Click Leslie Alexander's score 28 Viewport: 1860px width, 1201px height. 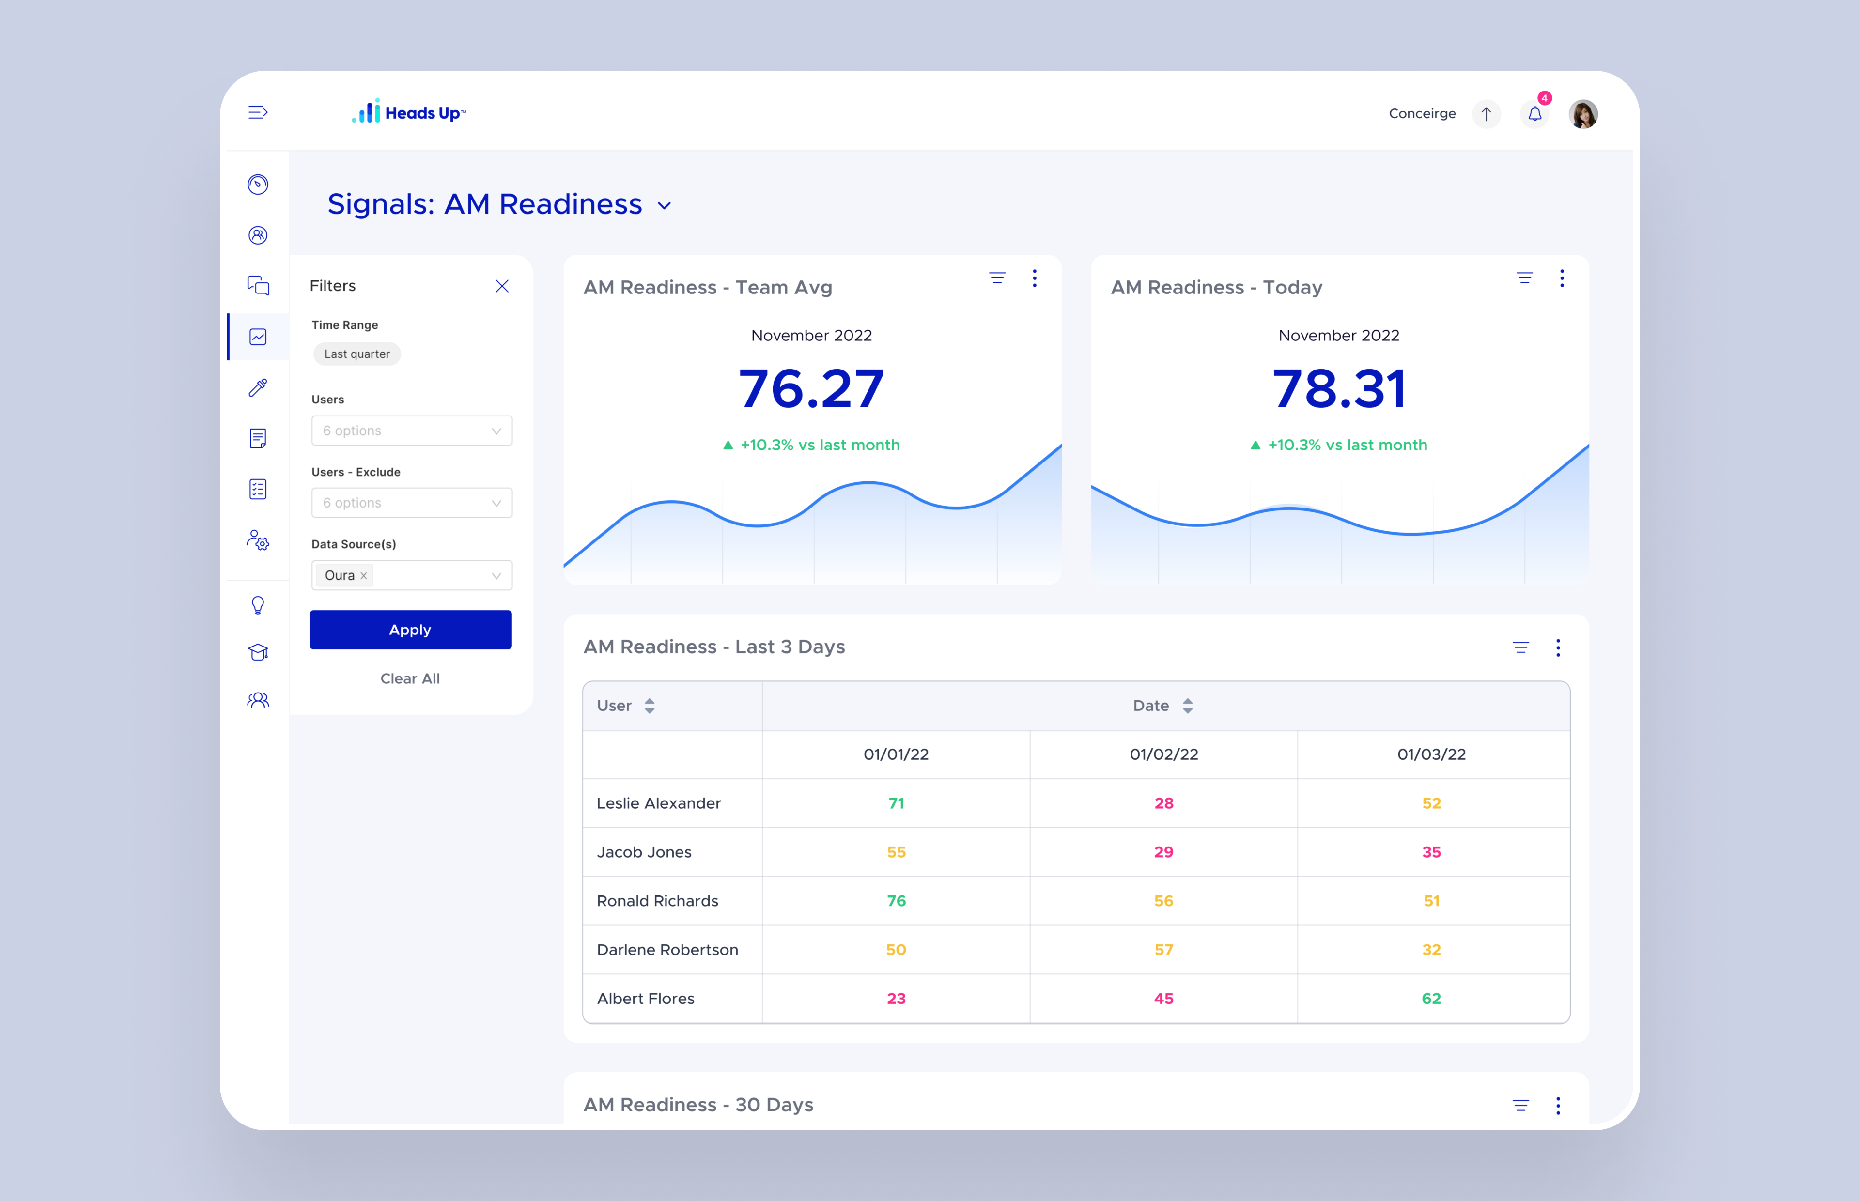[1163, 803]
